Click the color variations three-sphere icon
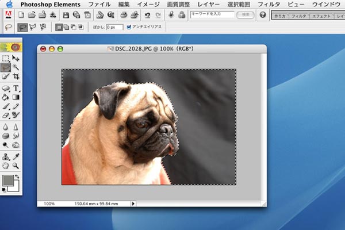345x230 pixels. (182, 15)
